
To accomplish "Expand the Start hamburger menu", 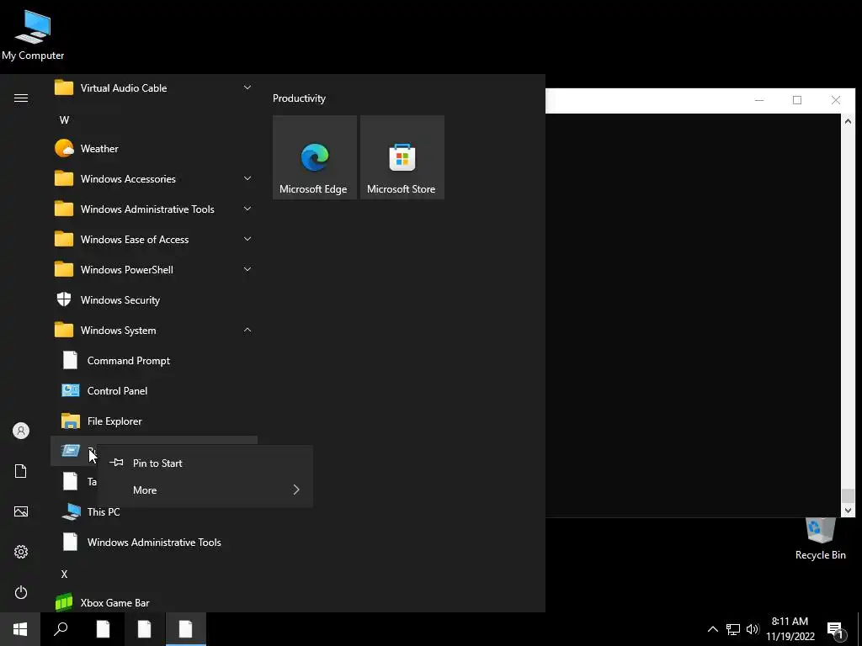I will click(21, 98).
